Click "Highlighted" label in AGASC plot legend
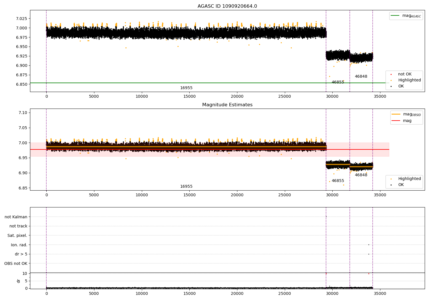This screenshot has width=429, height=300. (410, 80)
